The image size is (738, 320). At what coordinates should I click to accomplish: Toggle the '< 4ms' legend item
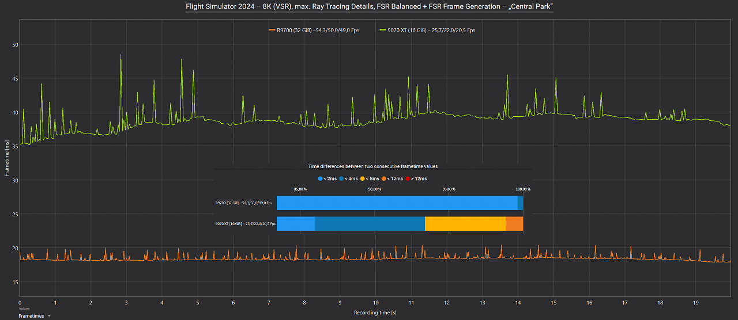[349, 179]
